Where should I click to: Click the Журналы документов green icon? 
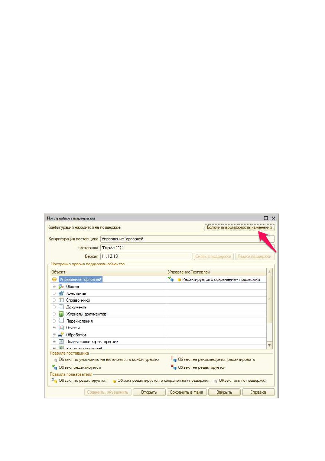pos(61,314)
